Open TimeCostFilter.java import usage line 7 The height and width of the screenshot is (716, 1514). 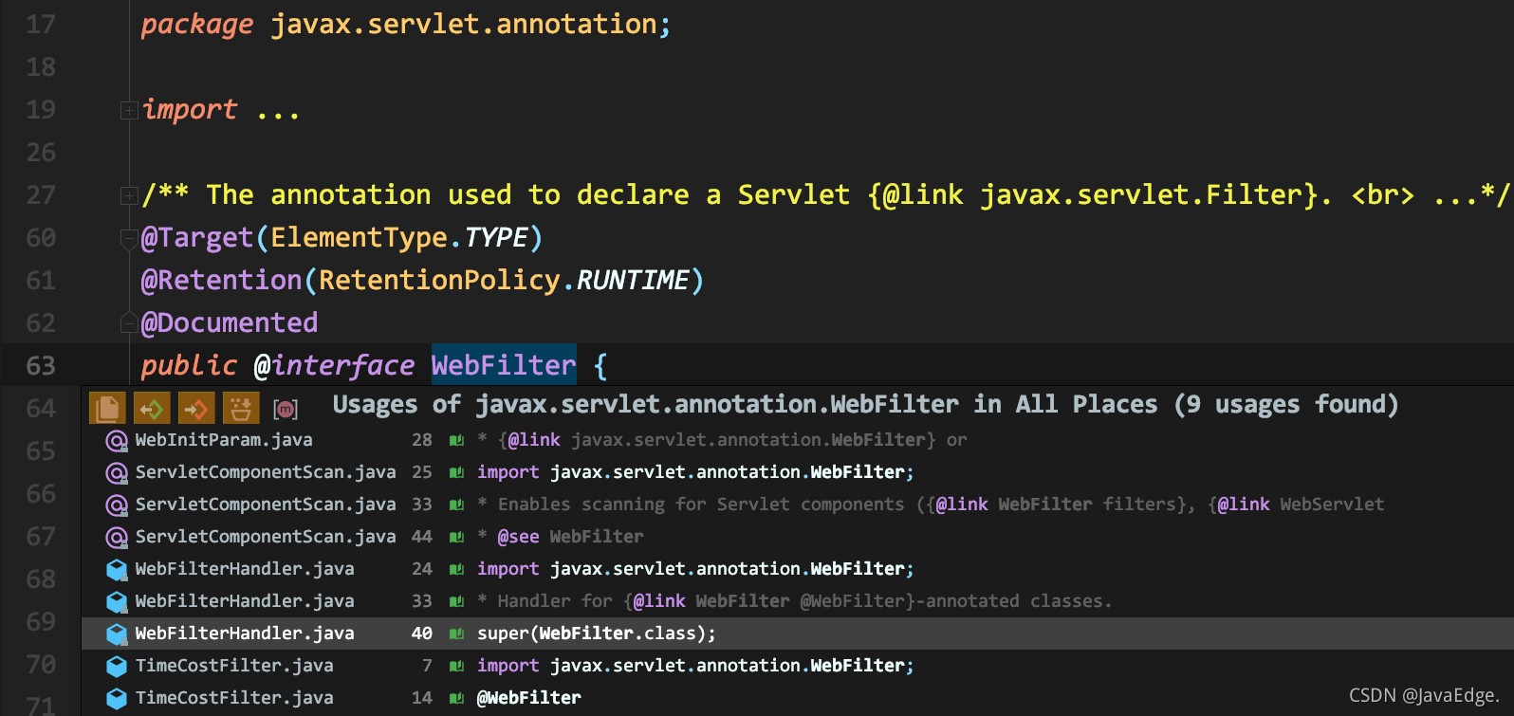[x=797, y=666]
